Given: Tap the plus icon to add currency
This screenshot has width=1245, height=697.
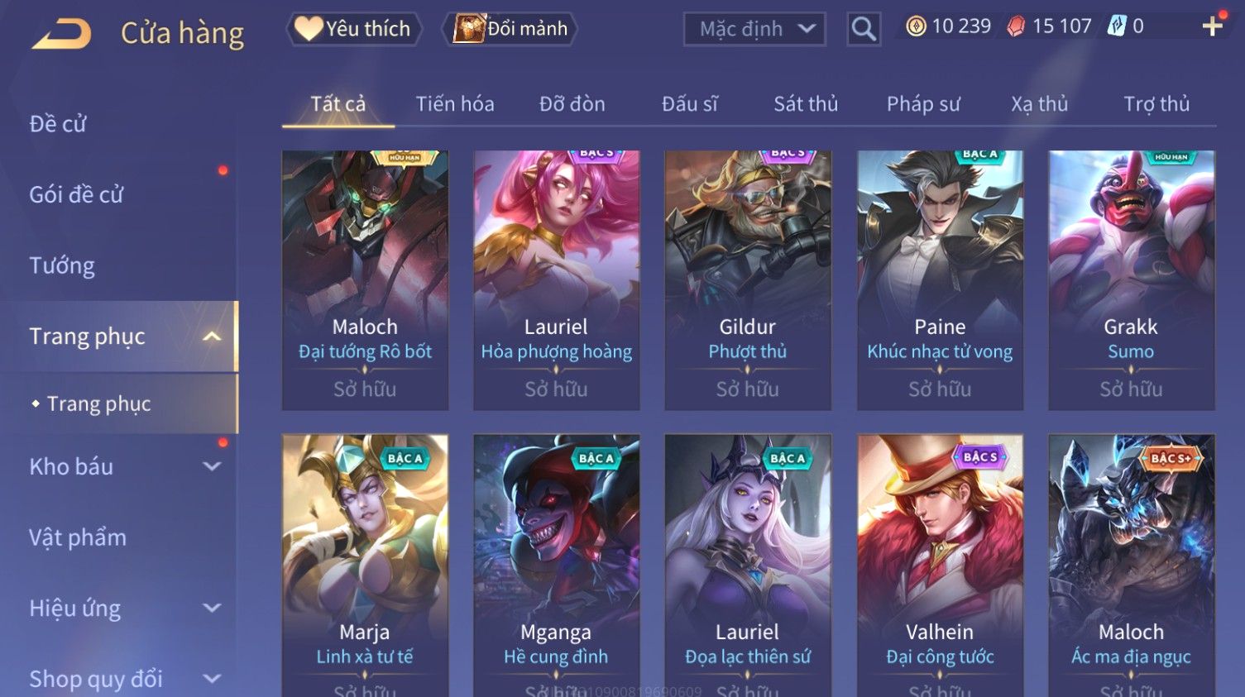Looking at the screenshot, I should (1213, 26).
